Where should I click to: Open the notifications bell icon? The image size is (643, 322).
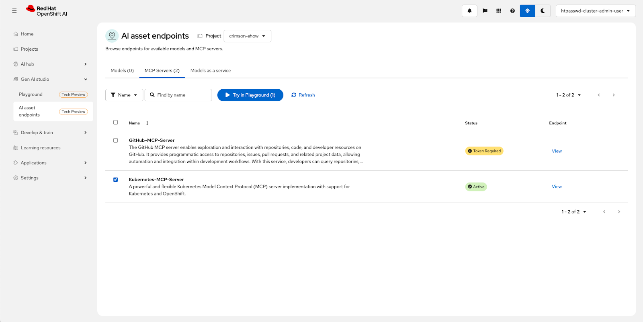[469, 11]
